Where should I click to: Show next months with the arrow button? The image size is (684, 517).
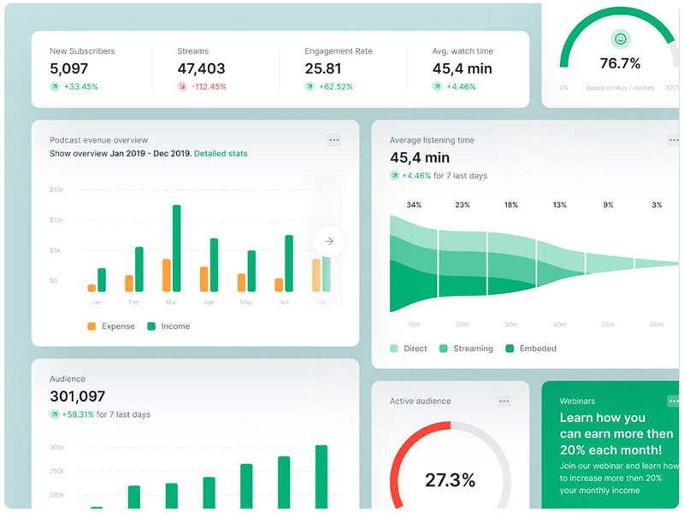tap(329, 241)
